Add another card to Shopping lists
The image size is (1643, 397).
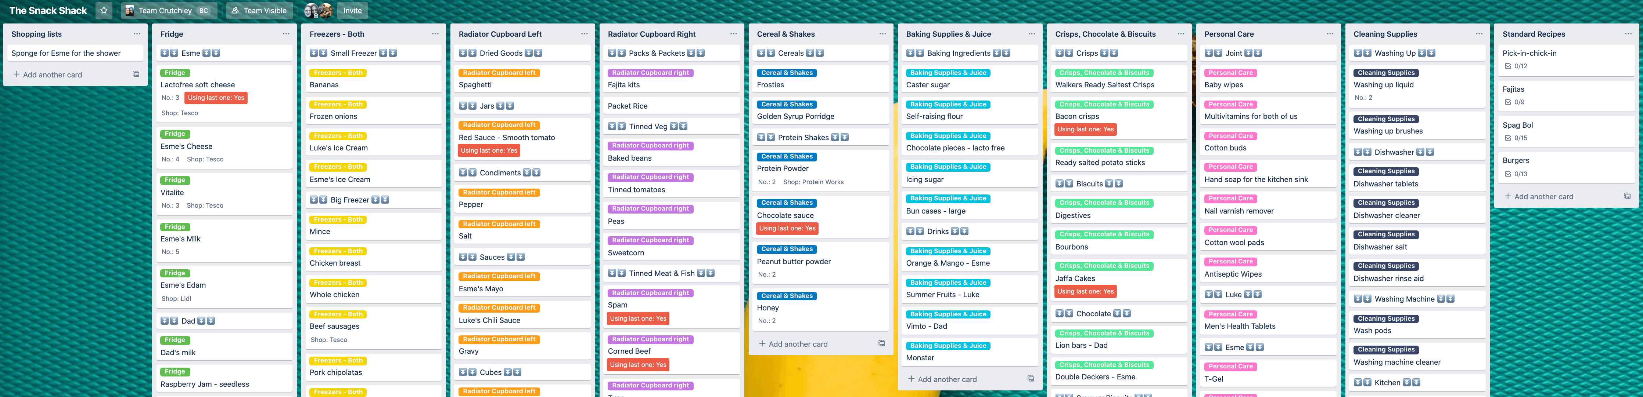pyautogui.click(x=48, y=74)
